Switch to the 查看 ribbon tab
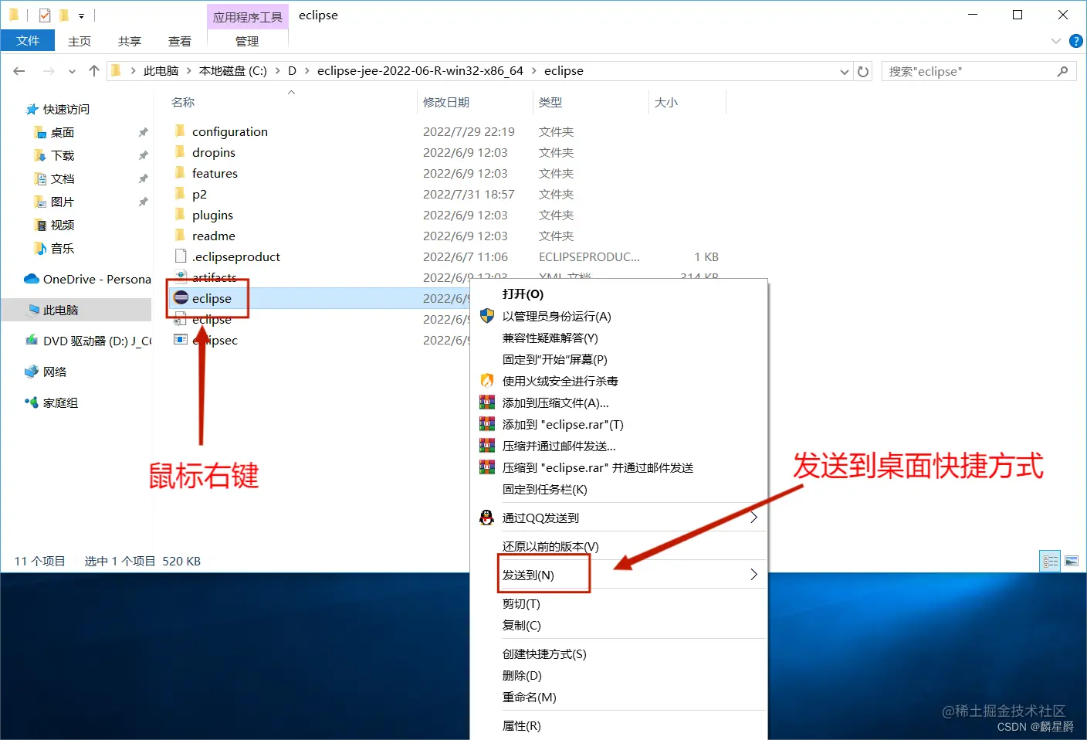The height and width of the screenshot is (740, 1087). 179,41
